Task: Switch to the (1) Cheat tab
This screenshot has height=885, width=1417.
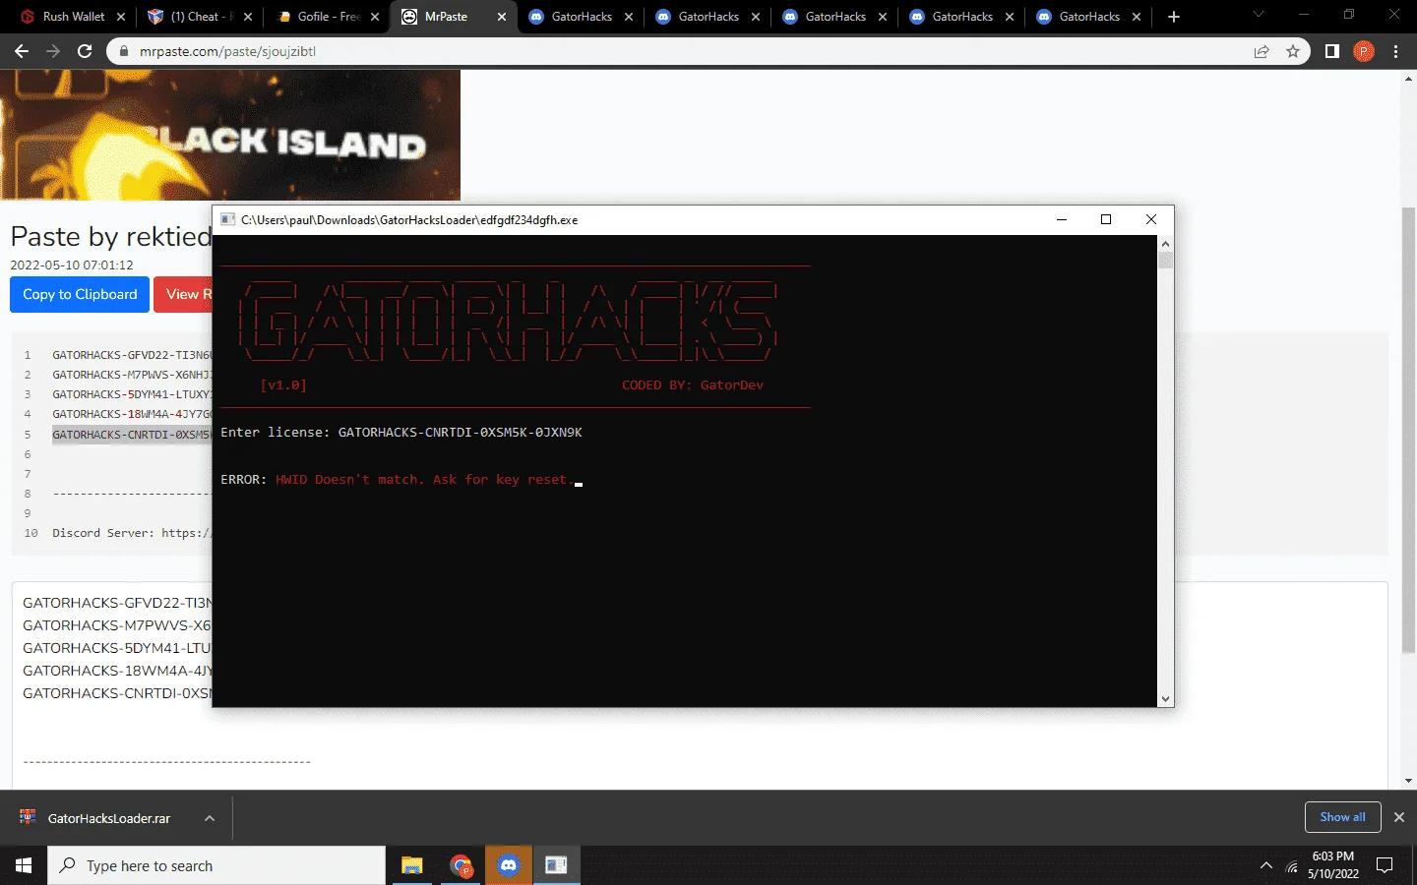Action: point(199,17)
